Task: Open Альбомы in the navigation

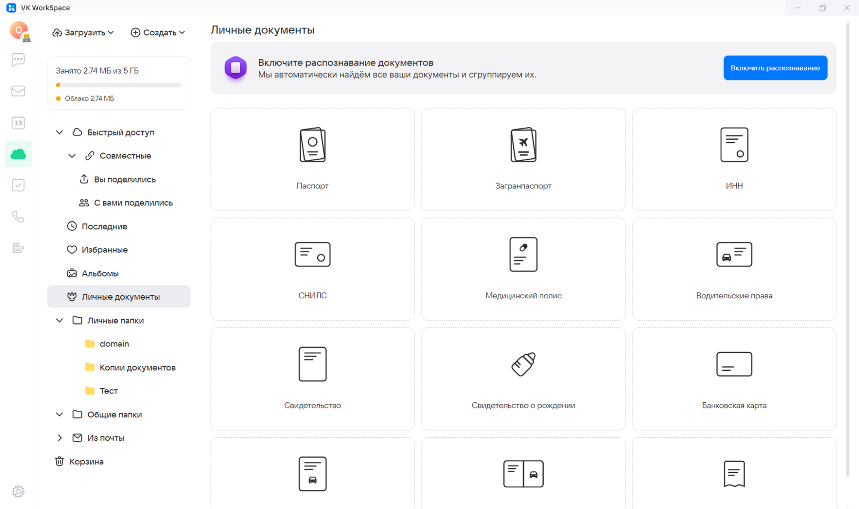Action: click(x=100, y=273)
